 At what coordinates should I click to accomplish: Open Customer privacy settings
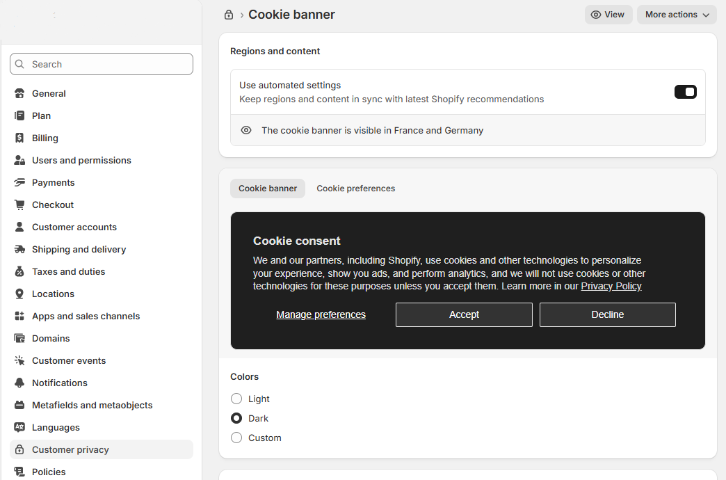pos(102,449)
